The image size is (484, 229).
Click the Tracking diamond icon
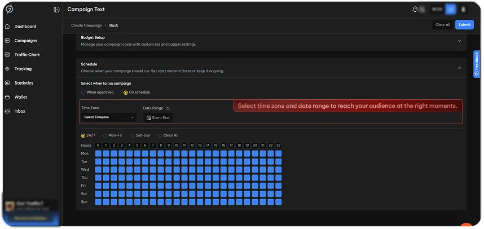(x=8, y=69)
